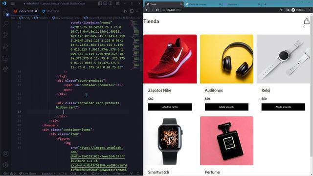The image size is (313, 176).
Task: Select the div.container-icon breadcrumb
Action: [66, 18]
